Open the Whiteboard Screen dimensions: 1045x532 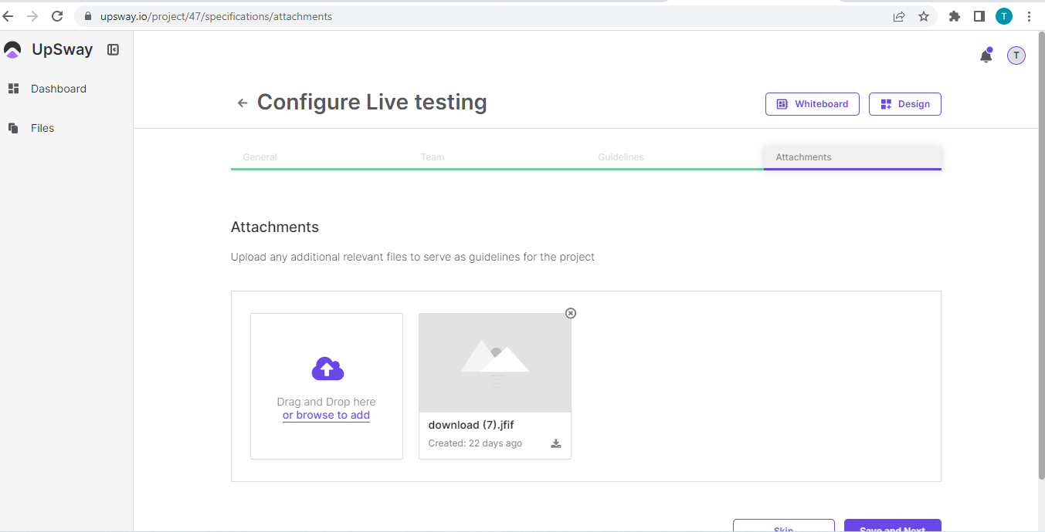(812, 104)
